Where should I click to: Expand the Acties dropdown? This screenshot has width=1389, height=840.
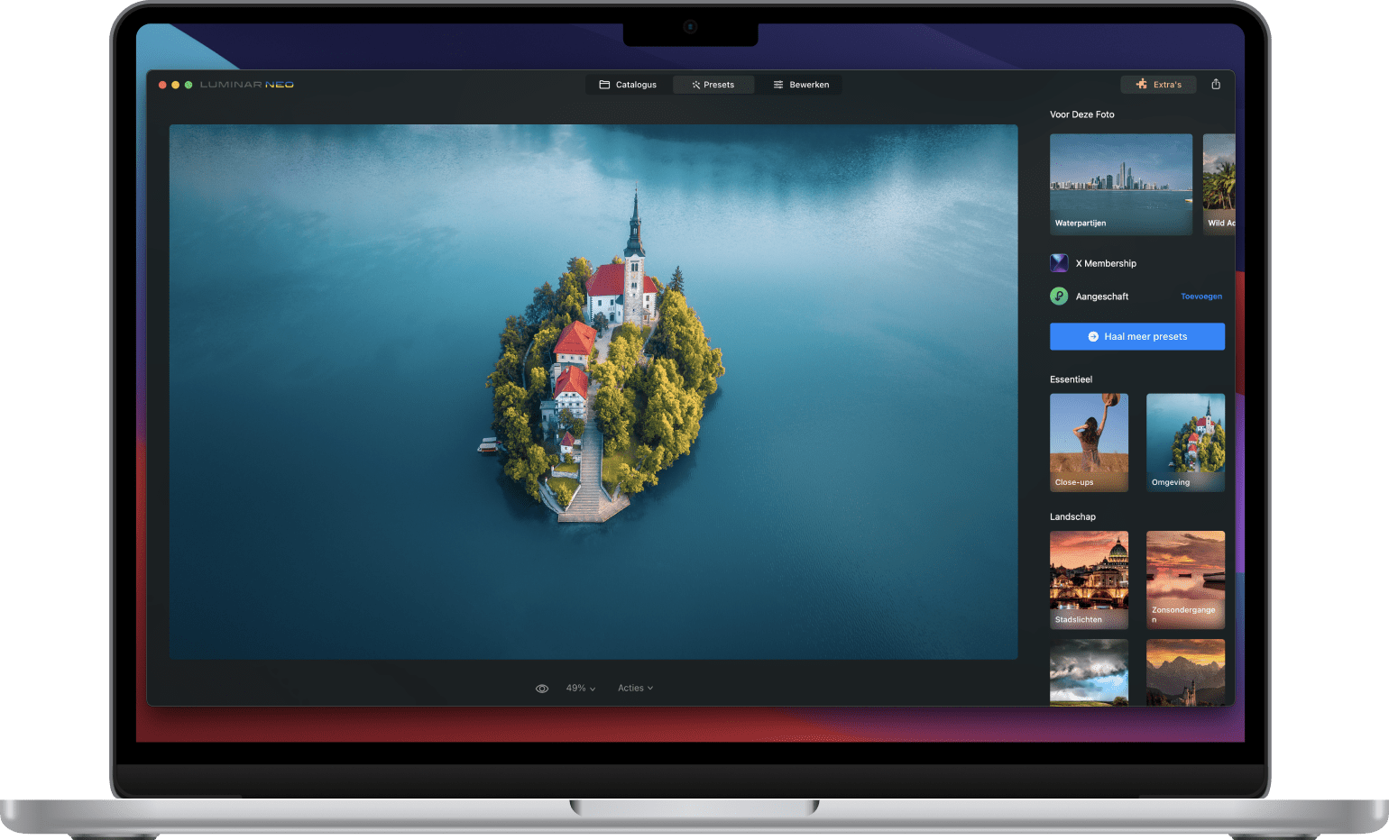pyautogui.click(x=635, y=689)
